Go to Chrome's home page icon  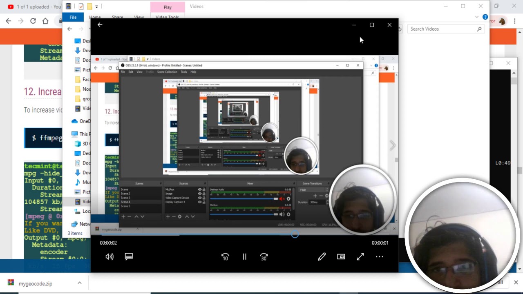(45, 21)
